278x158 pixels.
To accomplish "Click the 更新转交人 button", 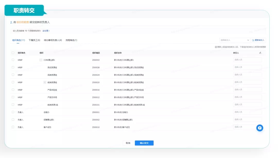I will (x=258, y=40).
